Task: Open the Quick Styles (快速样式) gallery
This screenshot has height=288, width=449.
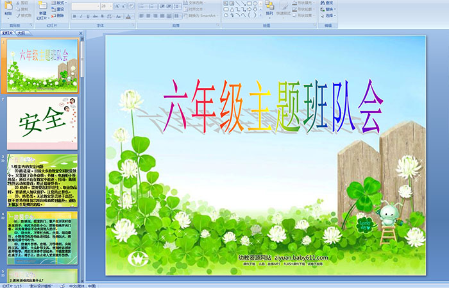Action: pyautogui.click(x=284, y=10)
